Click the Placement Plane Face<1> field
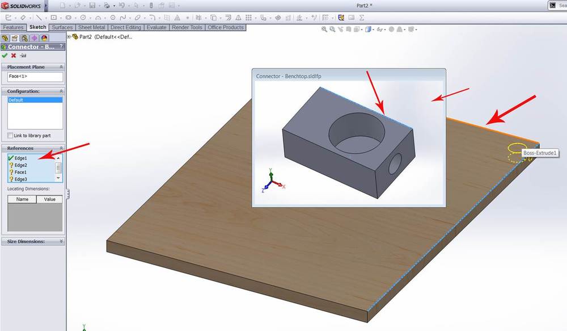This screenshot has width=567, height=331. click(x=35, y=77)
